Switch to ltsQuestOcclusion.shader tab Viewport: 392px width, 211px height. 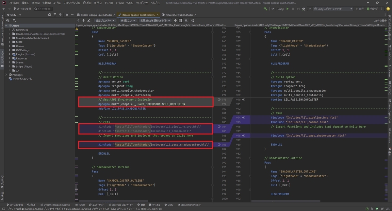point(179,15)
